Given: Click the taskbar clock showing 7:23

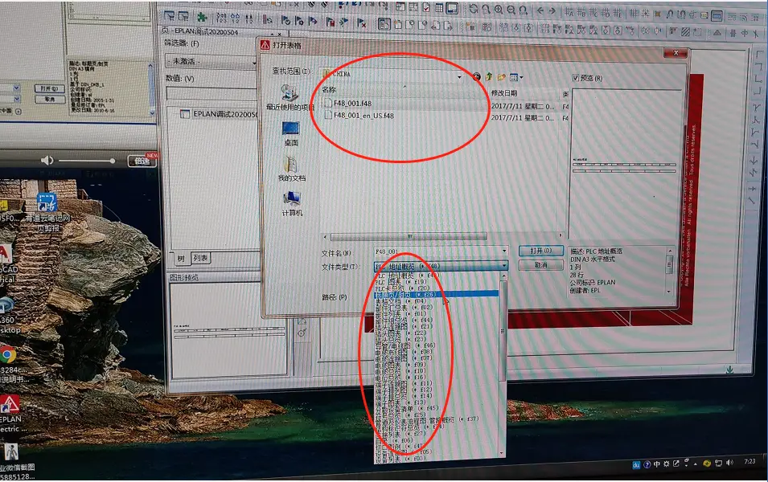Looking at the screenshot, I should click(x=750, y=461).
